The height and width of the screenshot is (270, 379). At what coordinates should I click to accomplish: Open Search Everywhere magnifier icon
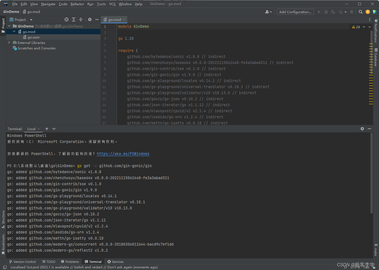361,12
